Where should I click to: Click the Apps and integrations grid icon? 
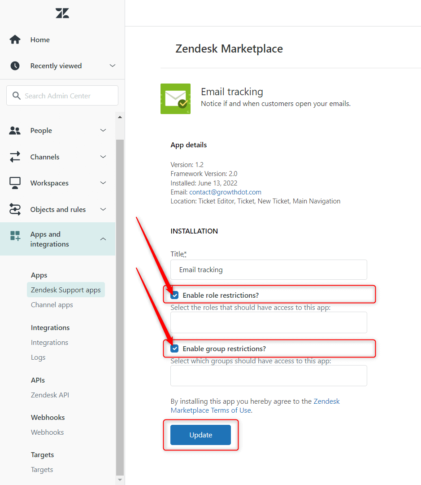pos(15,236)
